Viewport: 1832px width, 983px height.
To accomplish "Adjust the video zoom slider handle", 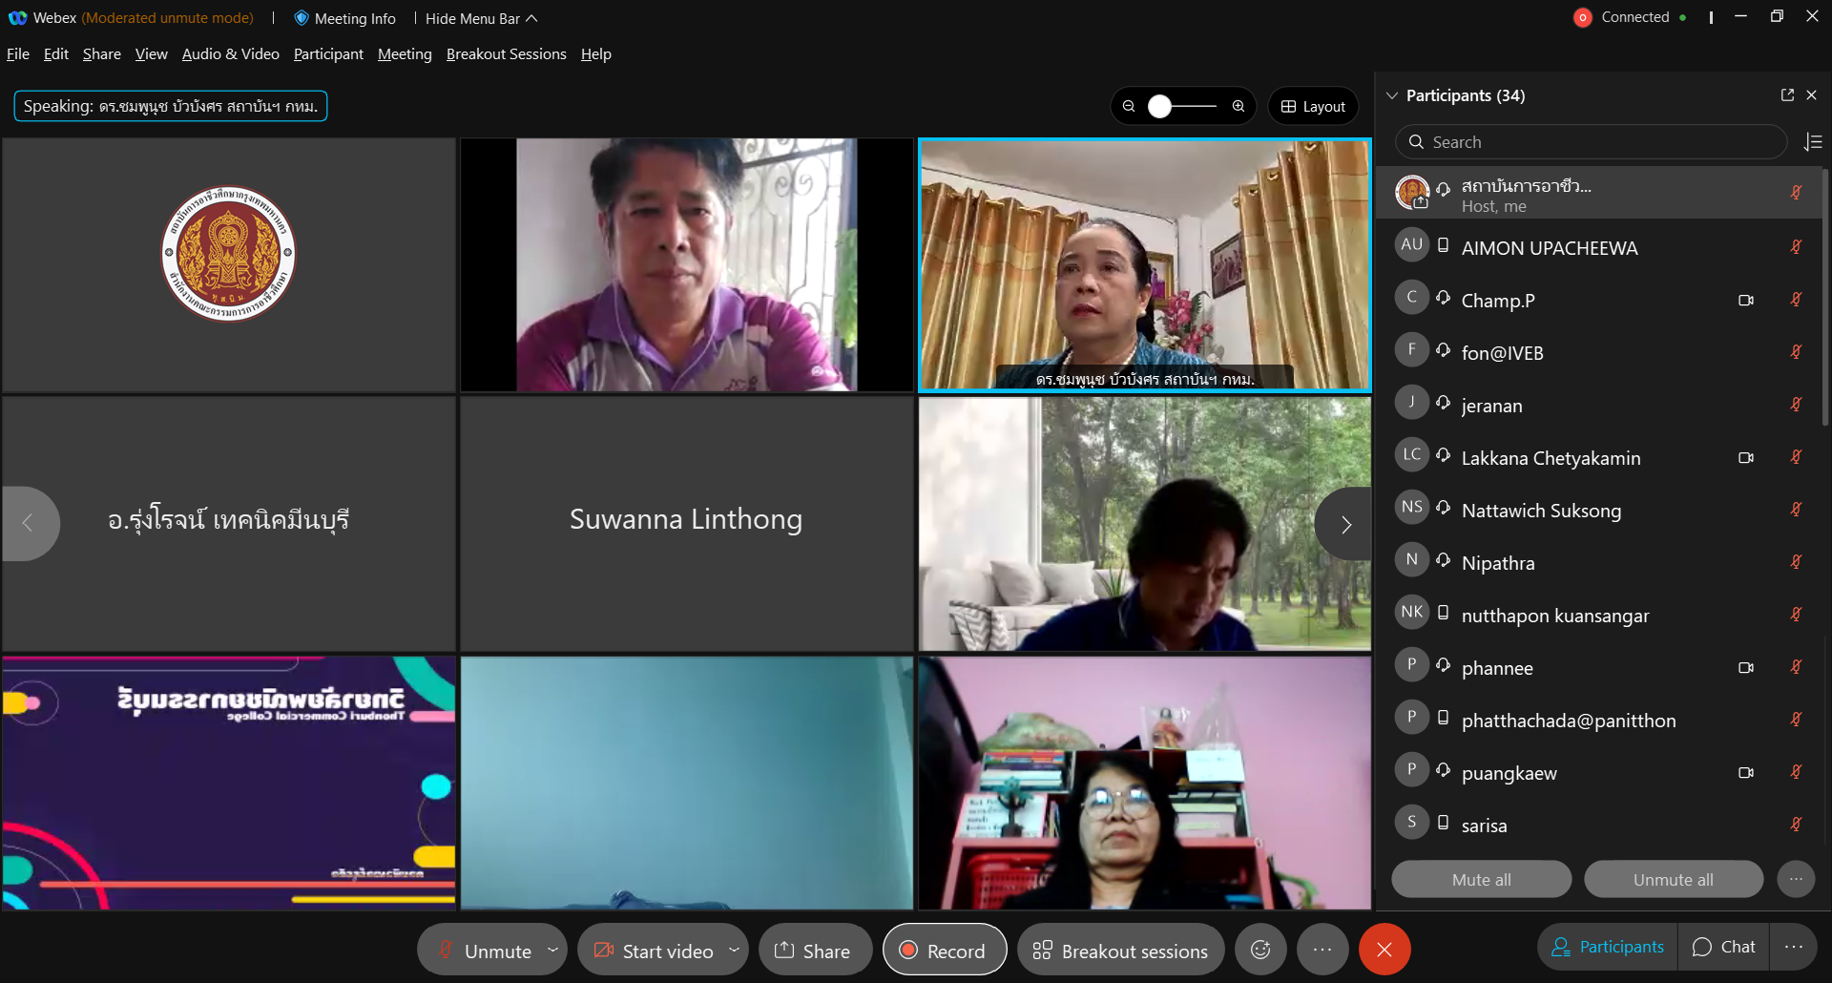I will [x=1159, y=106].
